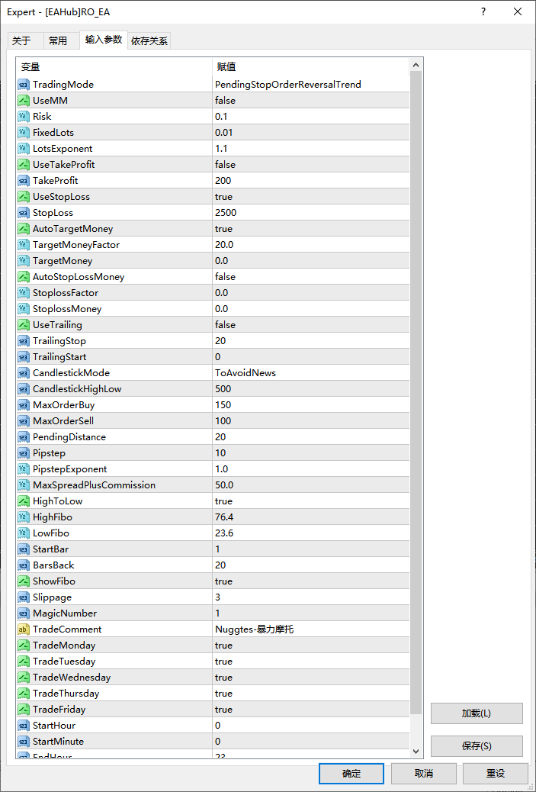Select the CandlestickHighLow variable row

(x=213, y=389)
